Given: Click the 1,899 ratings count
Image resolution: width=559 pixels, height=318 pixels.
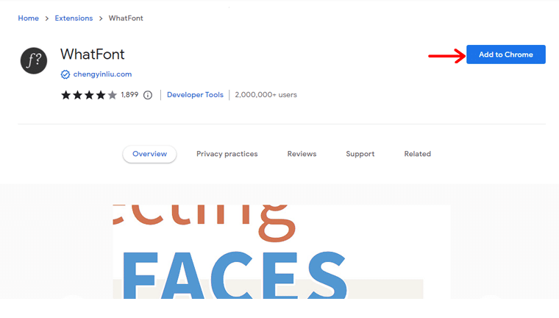Looking at the screenshot, I should [x=129, y=94].
